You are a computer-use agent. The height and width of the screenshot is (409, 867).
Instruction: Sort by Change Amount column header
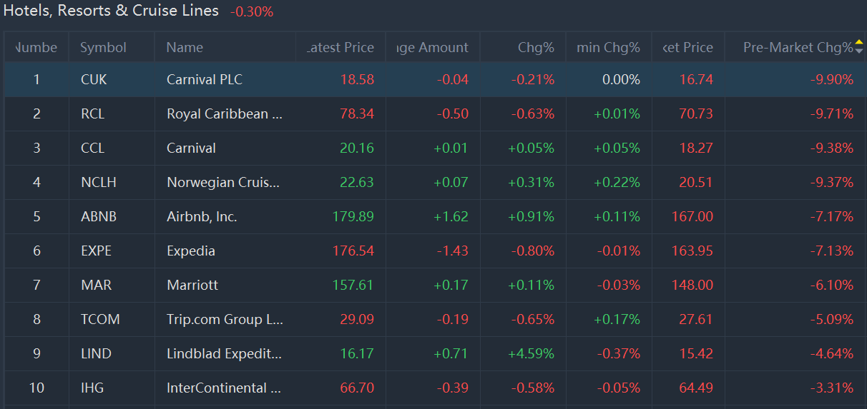click(x=432, y=47)
